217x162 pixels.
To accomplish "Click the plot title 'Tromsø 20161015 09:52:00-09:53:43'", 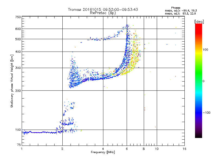I will point(103,9).
